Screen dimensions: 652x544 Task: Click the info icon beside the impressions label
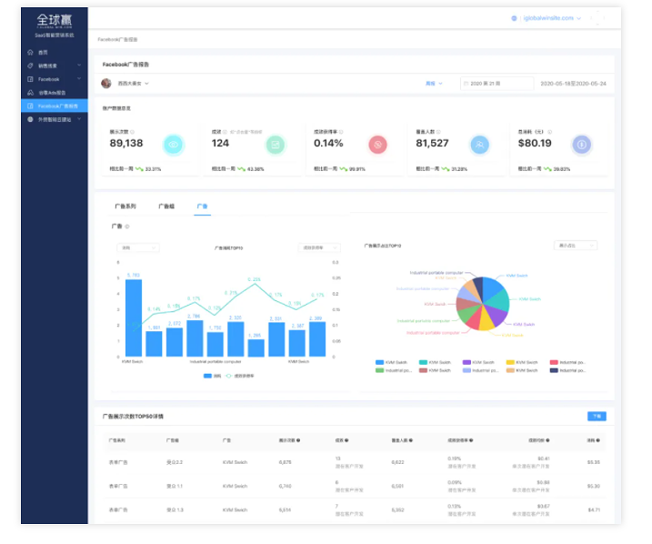coord(132,132)
